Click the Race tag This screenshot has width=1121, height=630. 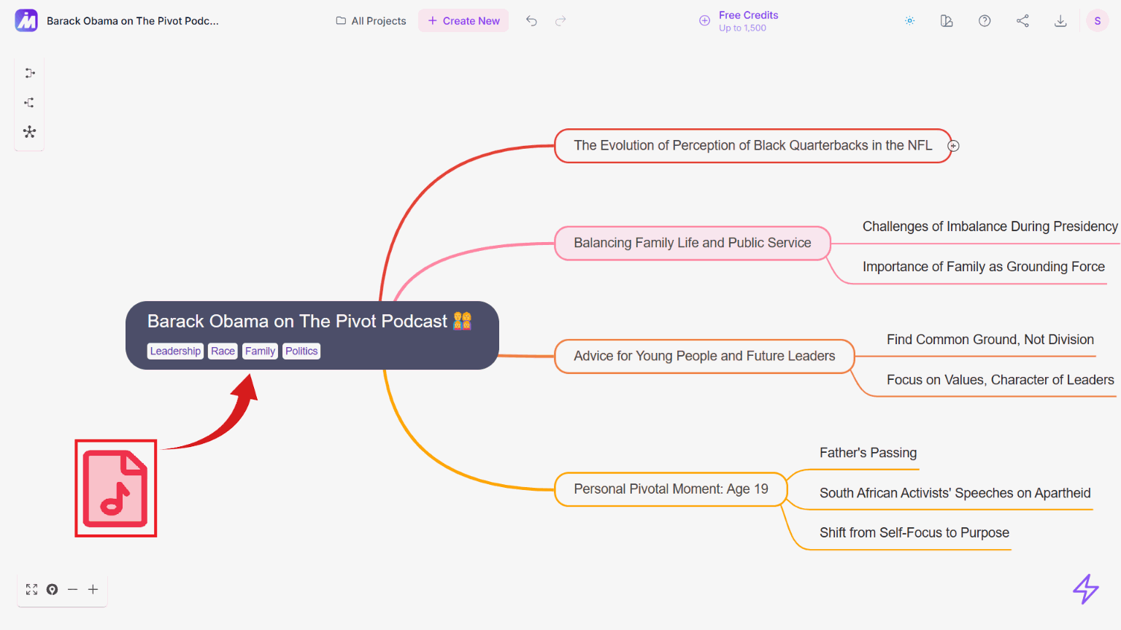223,351
